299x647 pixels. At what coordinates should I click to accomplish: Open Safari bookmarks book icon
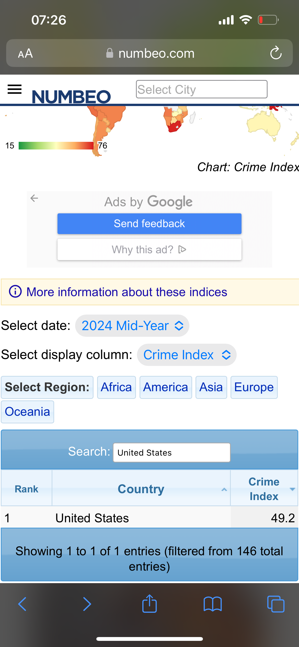point(213,604)
